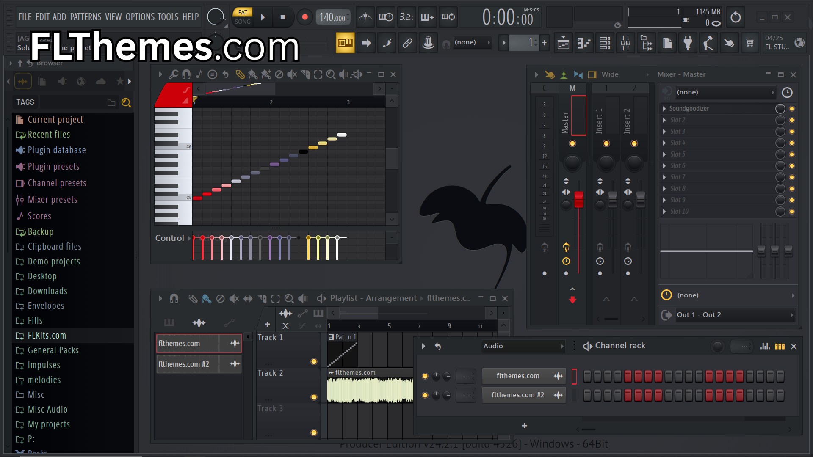This screenshot has width=813, height=457.
Task: Expand the Soundgoodizer slot menu arrow
Action: point(664,109)
